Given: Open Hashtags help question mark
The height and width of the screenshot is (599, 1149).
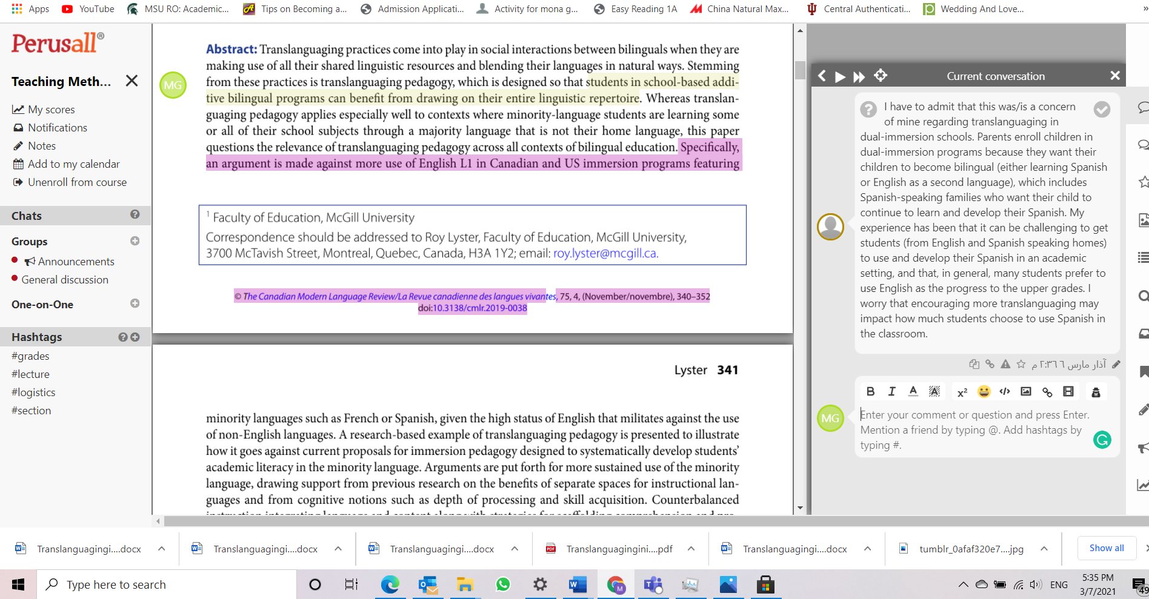Looking at the screenshot, I should [x=123, y=337].
